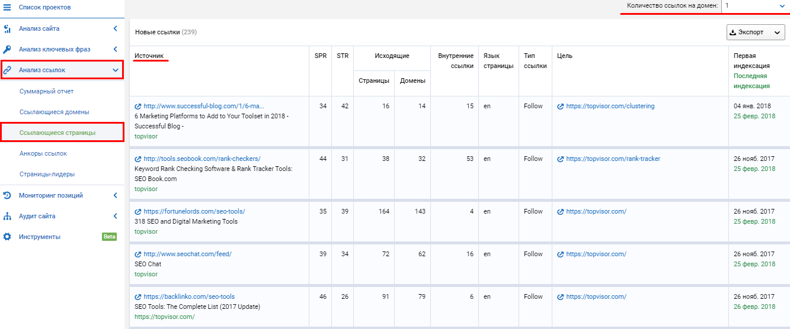Click the Цель column header
This screenshot has width=790, height=329.
(x=565, y=56)
